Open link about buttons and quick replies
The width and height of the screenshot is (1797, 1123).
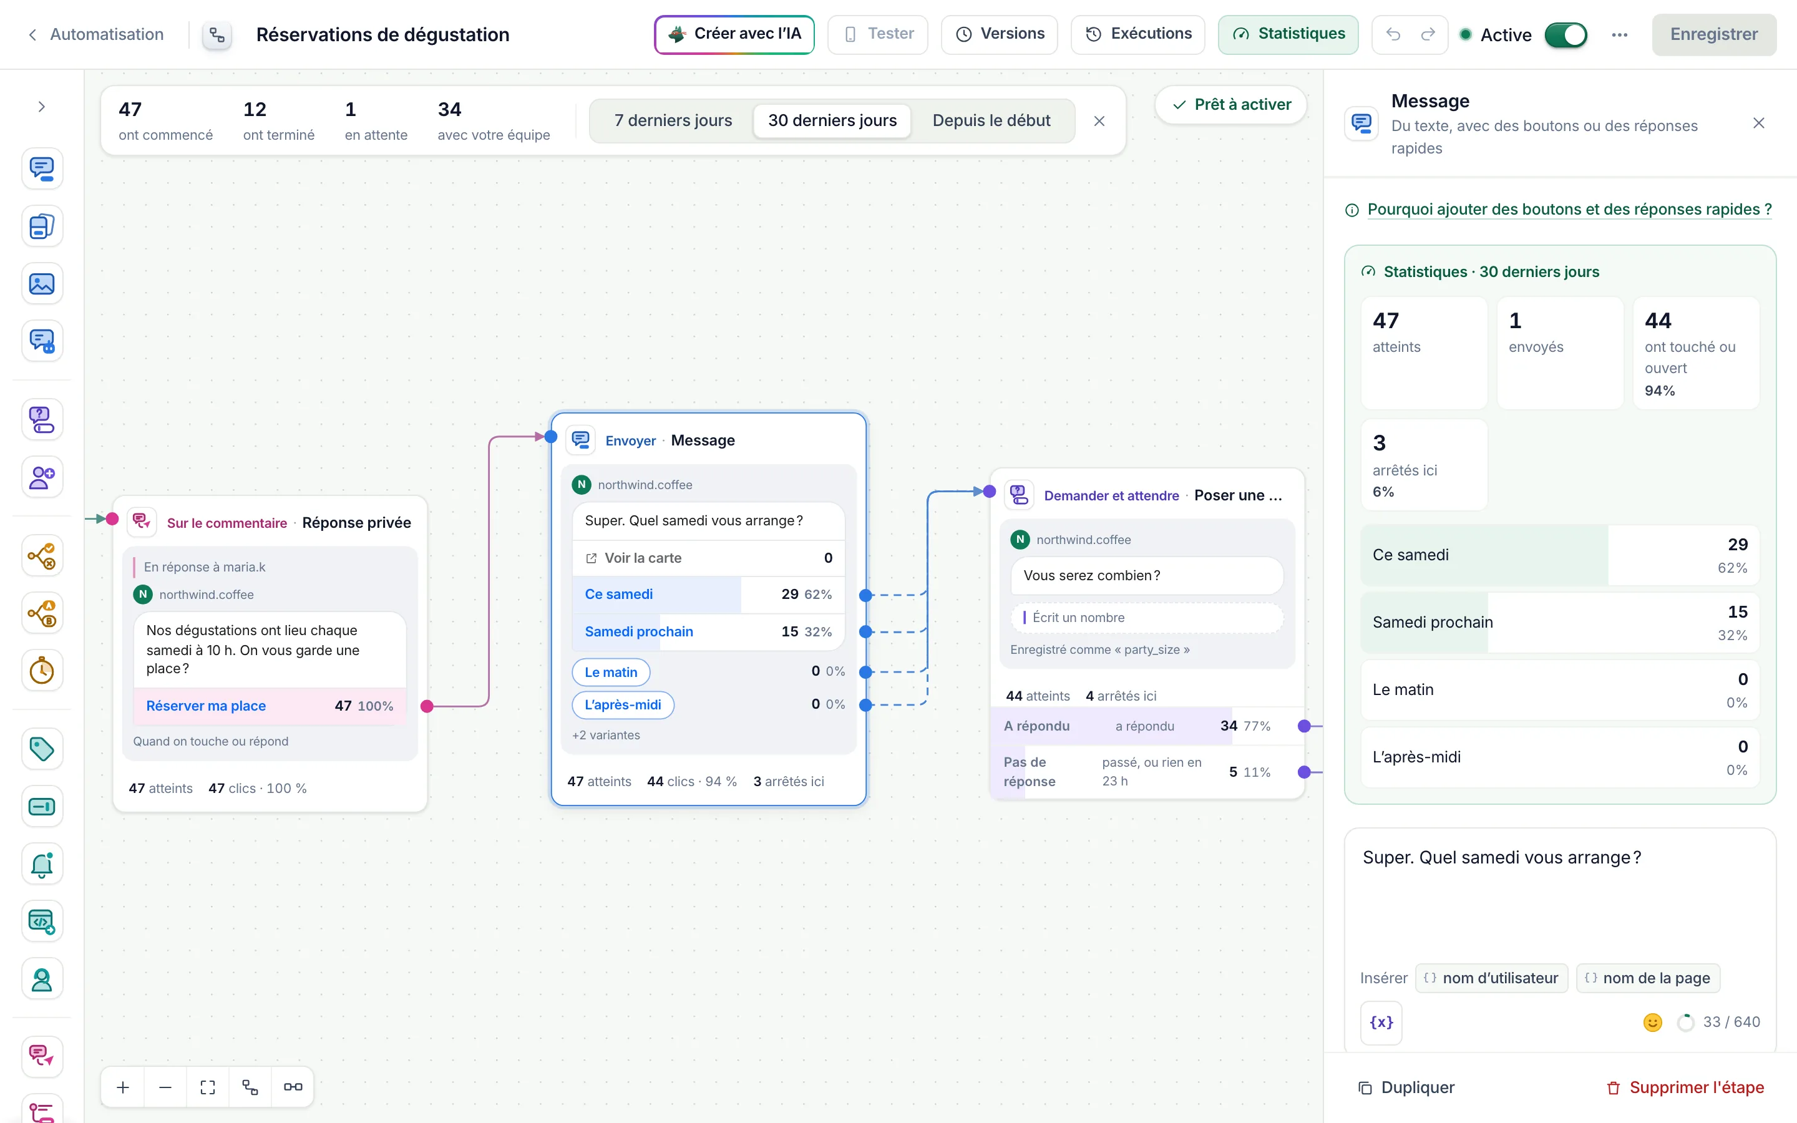(x=1570, y=210)
